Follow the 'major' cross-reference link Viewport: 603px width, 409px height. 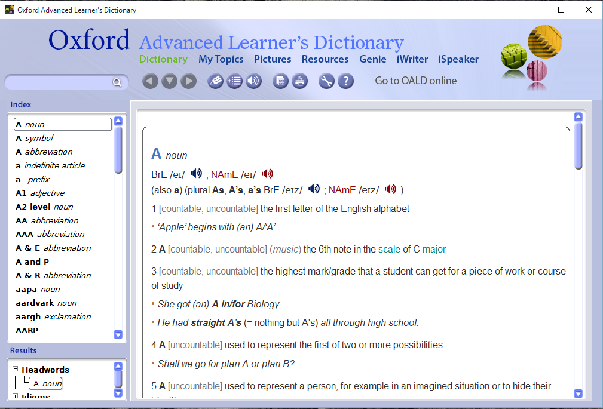tap(434, 250)
